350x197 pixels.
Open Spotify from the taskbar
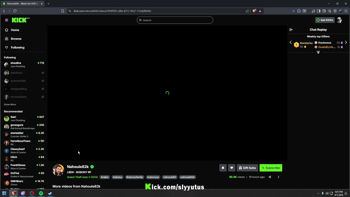point(41,193)
